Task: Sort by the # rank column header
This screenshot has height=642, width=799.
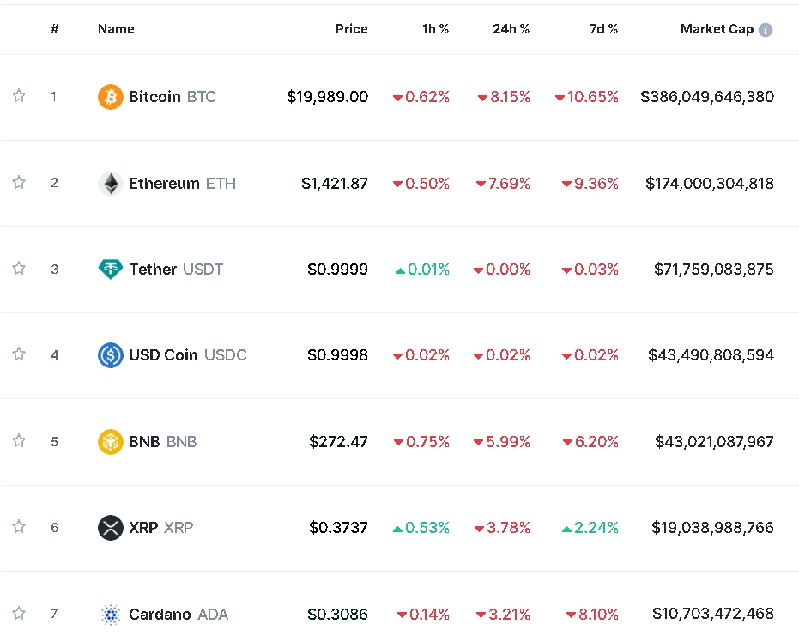Action: click(x=55, y=29)
